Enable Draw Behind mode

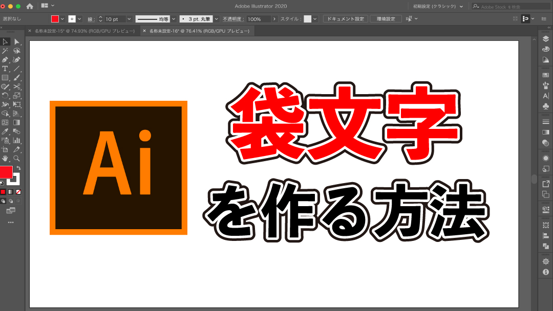coord(11,201)
